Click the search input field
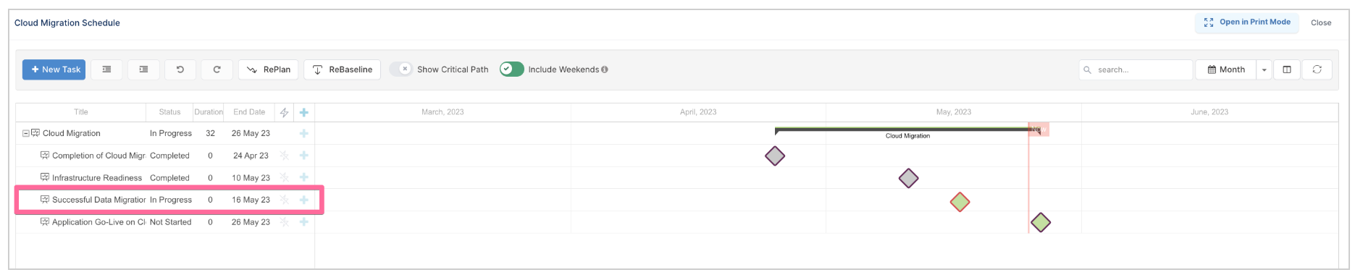This screenshot has width=1363, height=275. pyautogui.click(x=1136, y=69)
